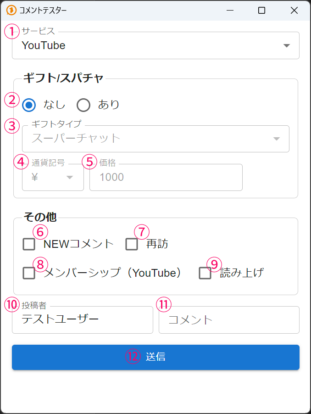Image resolution: width=311 pixels, height=414 pixels.
Task: Maximize the コメントテスター window
Action: [x=261, y=10]
